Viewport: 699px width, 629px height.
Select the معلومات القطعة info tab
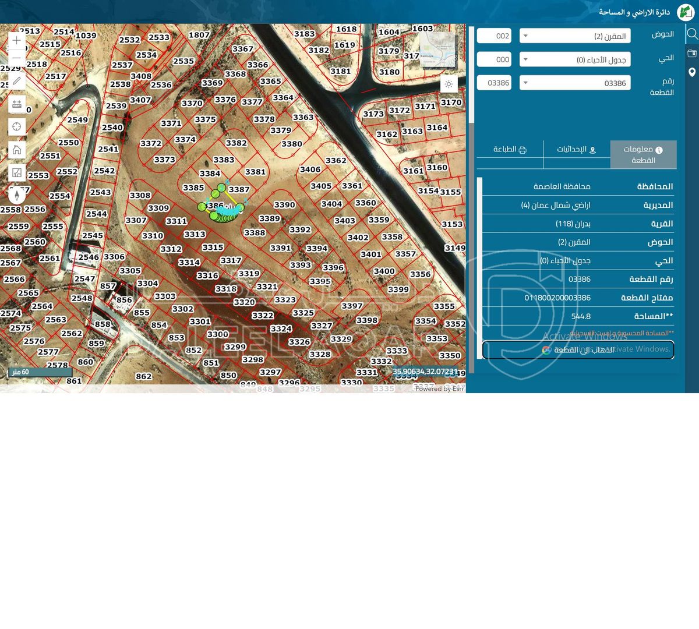[643, 154]
